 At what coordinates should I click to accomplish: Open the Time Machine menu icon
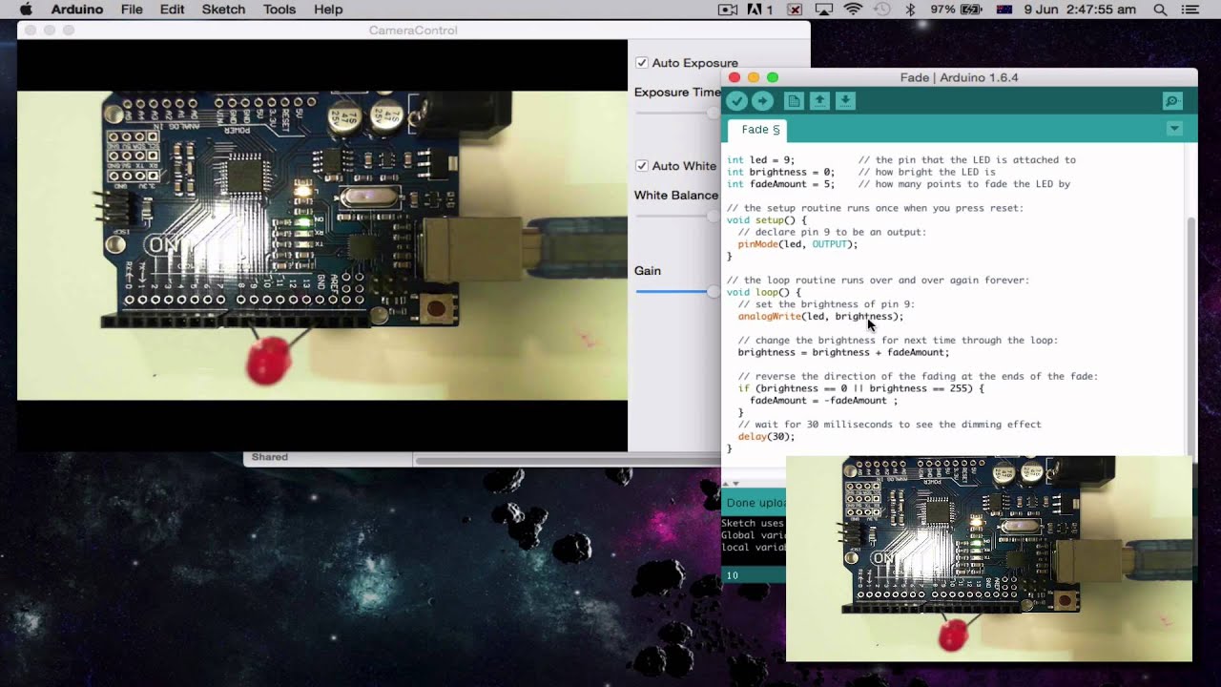(x=882, y=10)
